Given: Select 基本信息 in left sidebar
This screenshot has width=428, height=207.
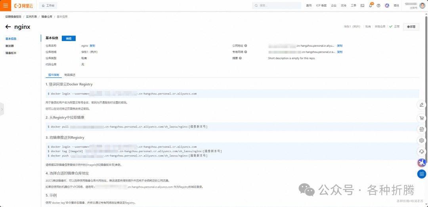Looking at the screenshot, I should [x=11, y=39].
